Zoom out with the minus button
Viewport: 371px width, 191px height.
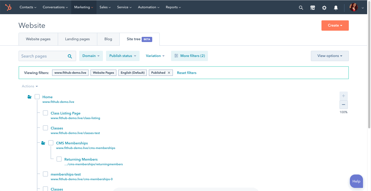click(343, 105)
